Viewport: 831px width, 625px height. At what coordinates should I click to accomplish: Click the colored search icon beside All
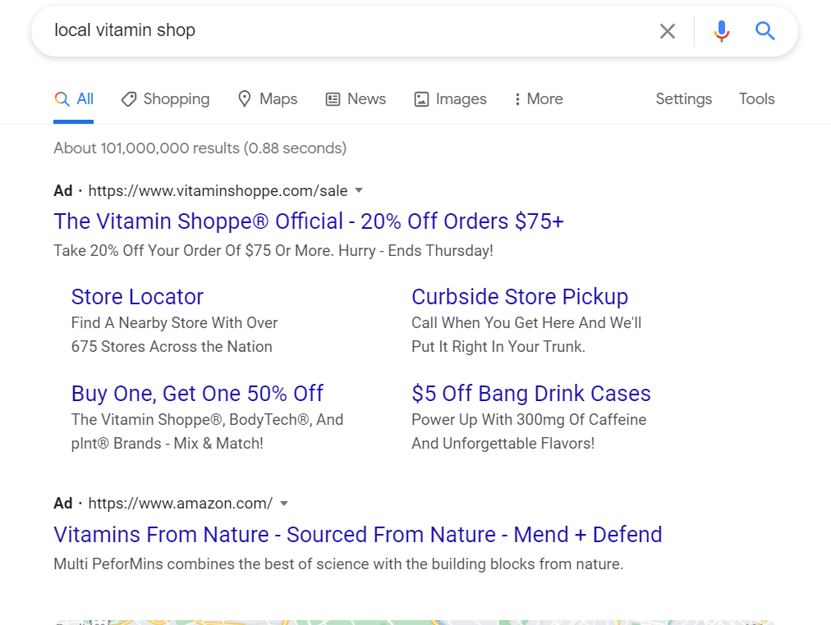point(62,99)
